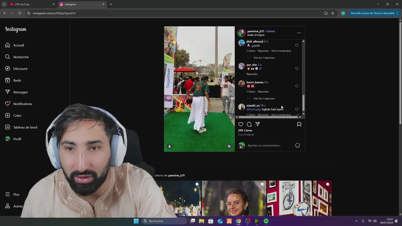Screen dimensions: 402x226
Task: Click install app icon in address bar
Action: (x=326, y=13)
